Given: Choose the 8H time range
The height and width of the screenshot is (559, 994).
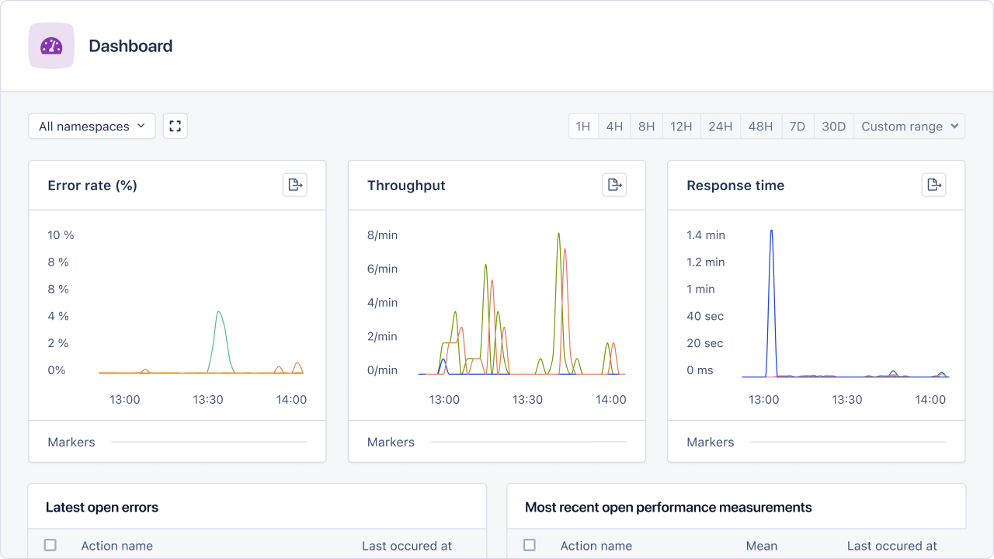Looking at the screenshot, I should point(646,127).
